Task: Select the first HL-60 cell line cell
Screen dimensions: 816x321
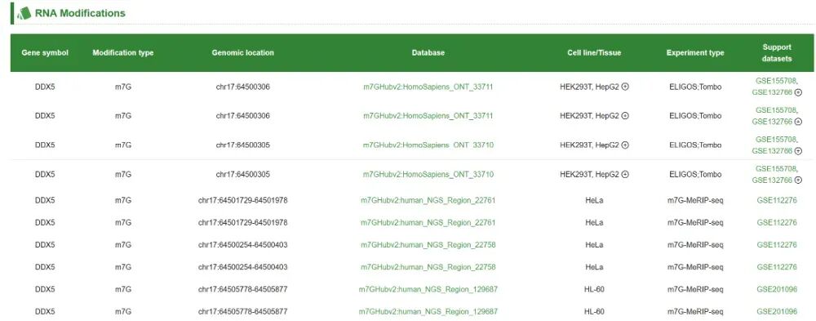Action: tap(594, 289)
